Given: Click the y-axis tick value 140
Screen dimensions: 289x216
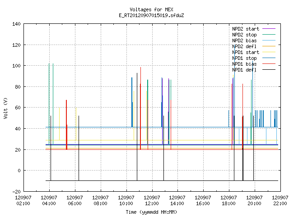Looking at the screenshot, I should click(x=16, y=24).
